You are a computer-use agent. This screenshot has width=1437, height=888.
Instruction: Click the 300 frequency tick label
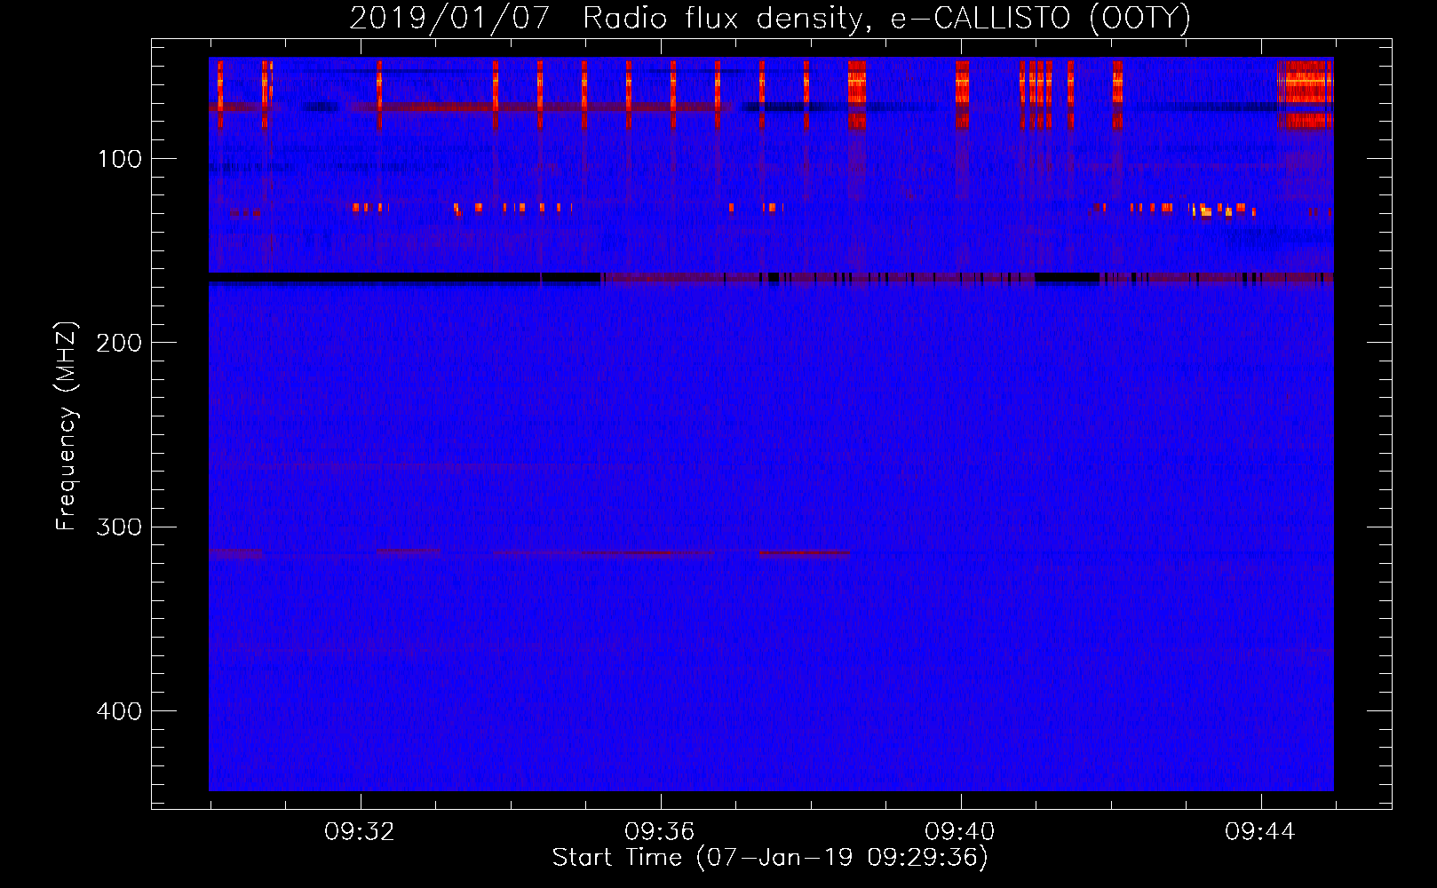120,527
